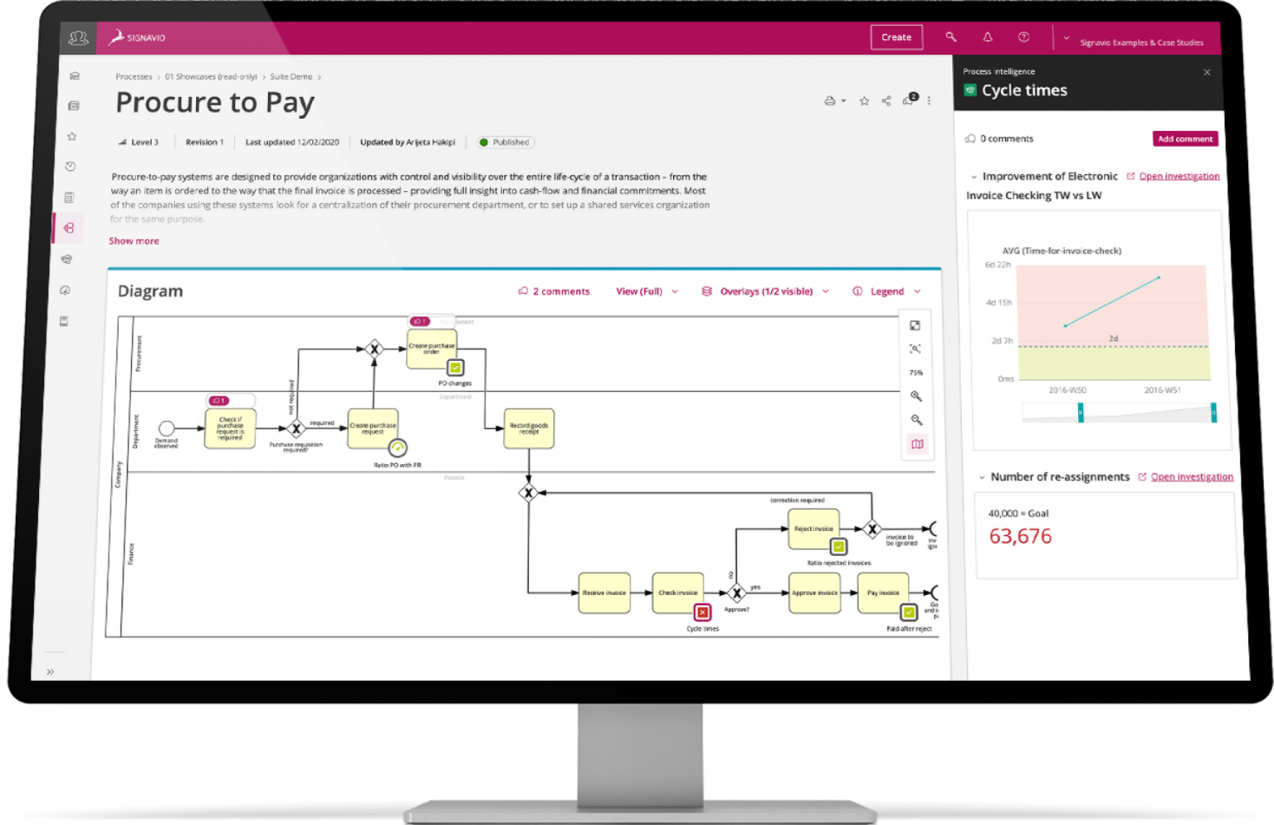1274x825 pixels.
Task: Open the three-dot overflow menu near comments
Action: [929, 101]
